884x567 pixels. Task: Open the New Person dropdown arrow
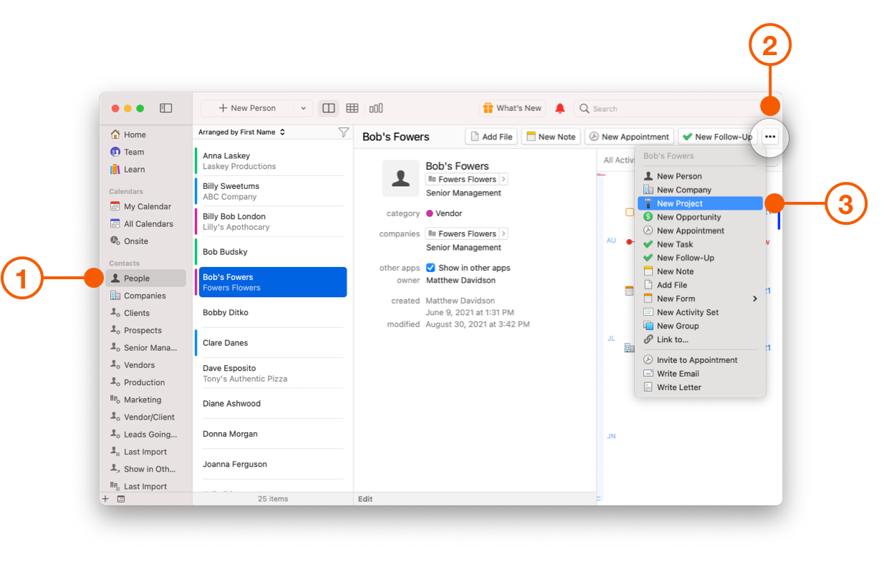(303, 108)
